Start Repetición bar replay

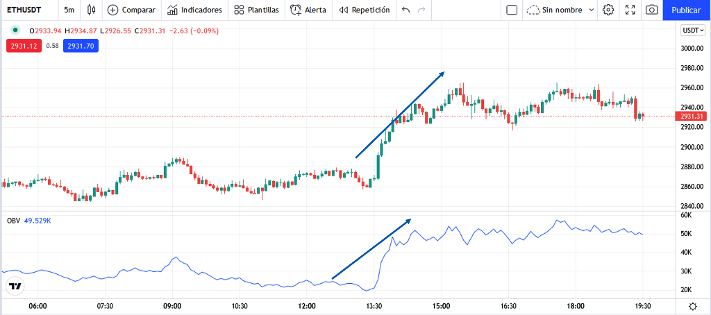(364, 10)
